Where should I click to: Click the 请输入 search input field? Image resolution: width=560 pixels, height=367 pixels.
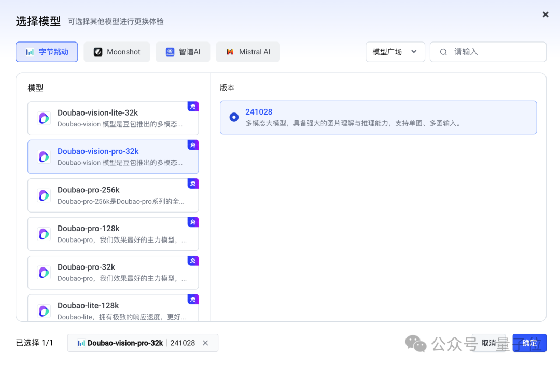coord(488,52)
